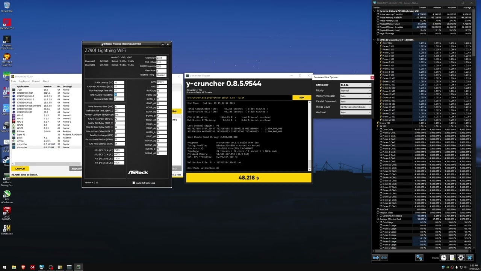This screenshot has height=271, width=481.
Task: Open the BenchMate Tools menu
Action: coord(14,81)
